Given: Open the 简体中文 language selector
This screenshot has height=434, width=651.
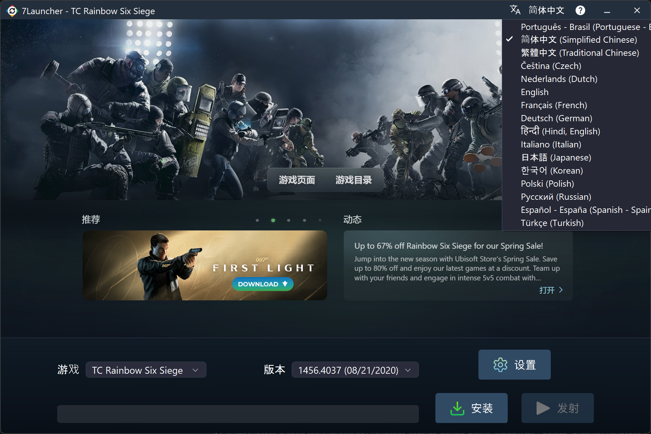Looking at the screenshot, I should (546, 10).
